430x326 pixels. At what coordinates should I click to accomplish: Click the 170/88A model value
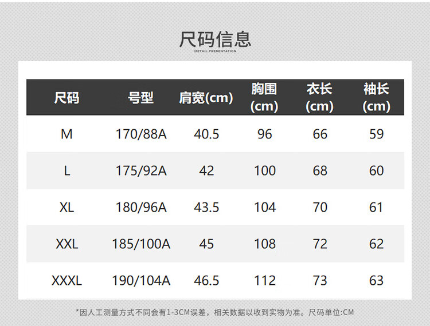[141, 134]
